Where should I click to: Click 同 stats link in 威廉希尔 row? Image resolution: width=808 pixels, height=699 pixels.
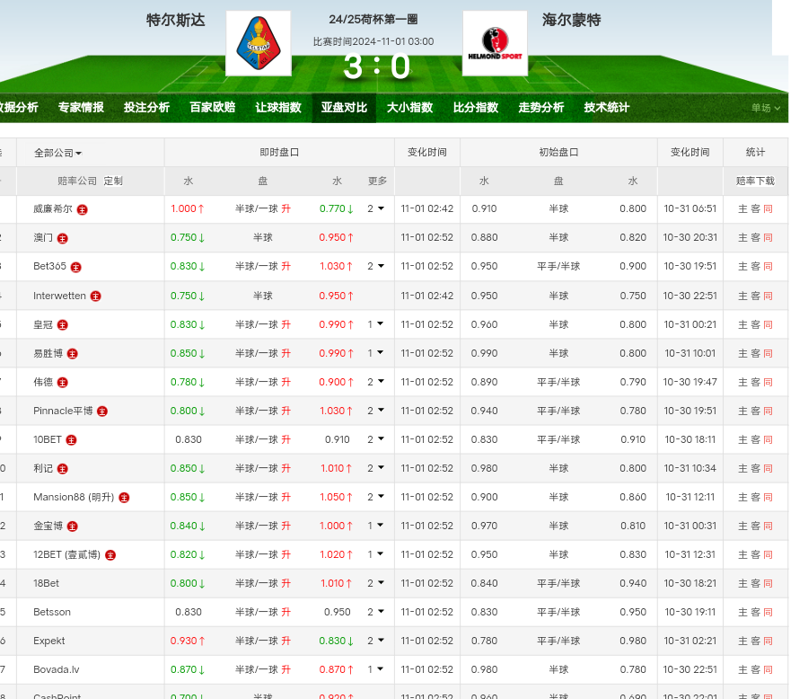point(768,209)
